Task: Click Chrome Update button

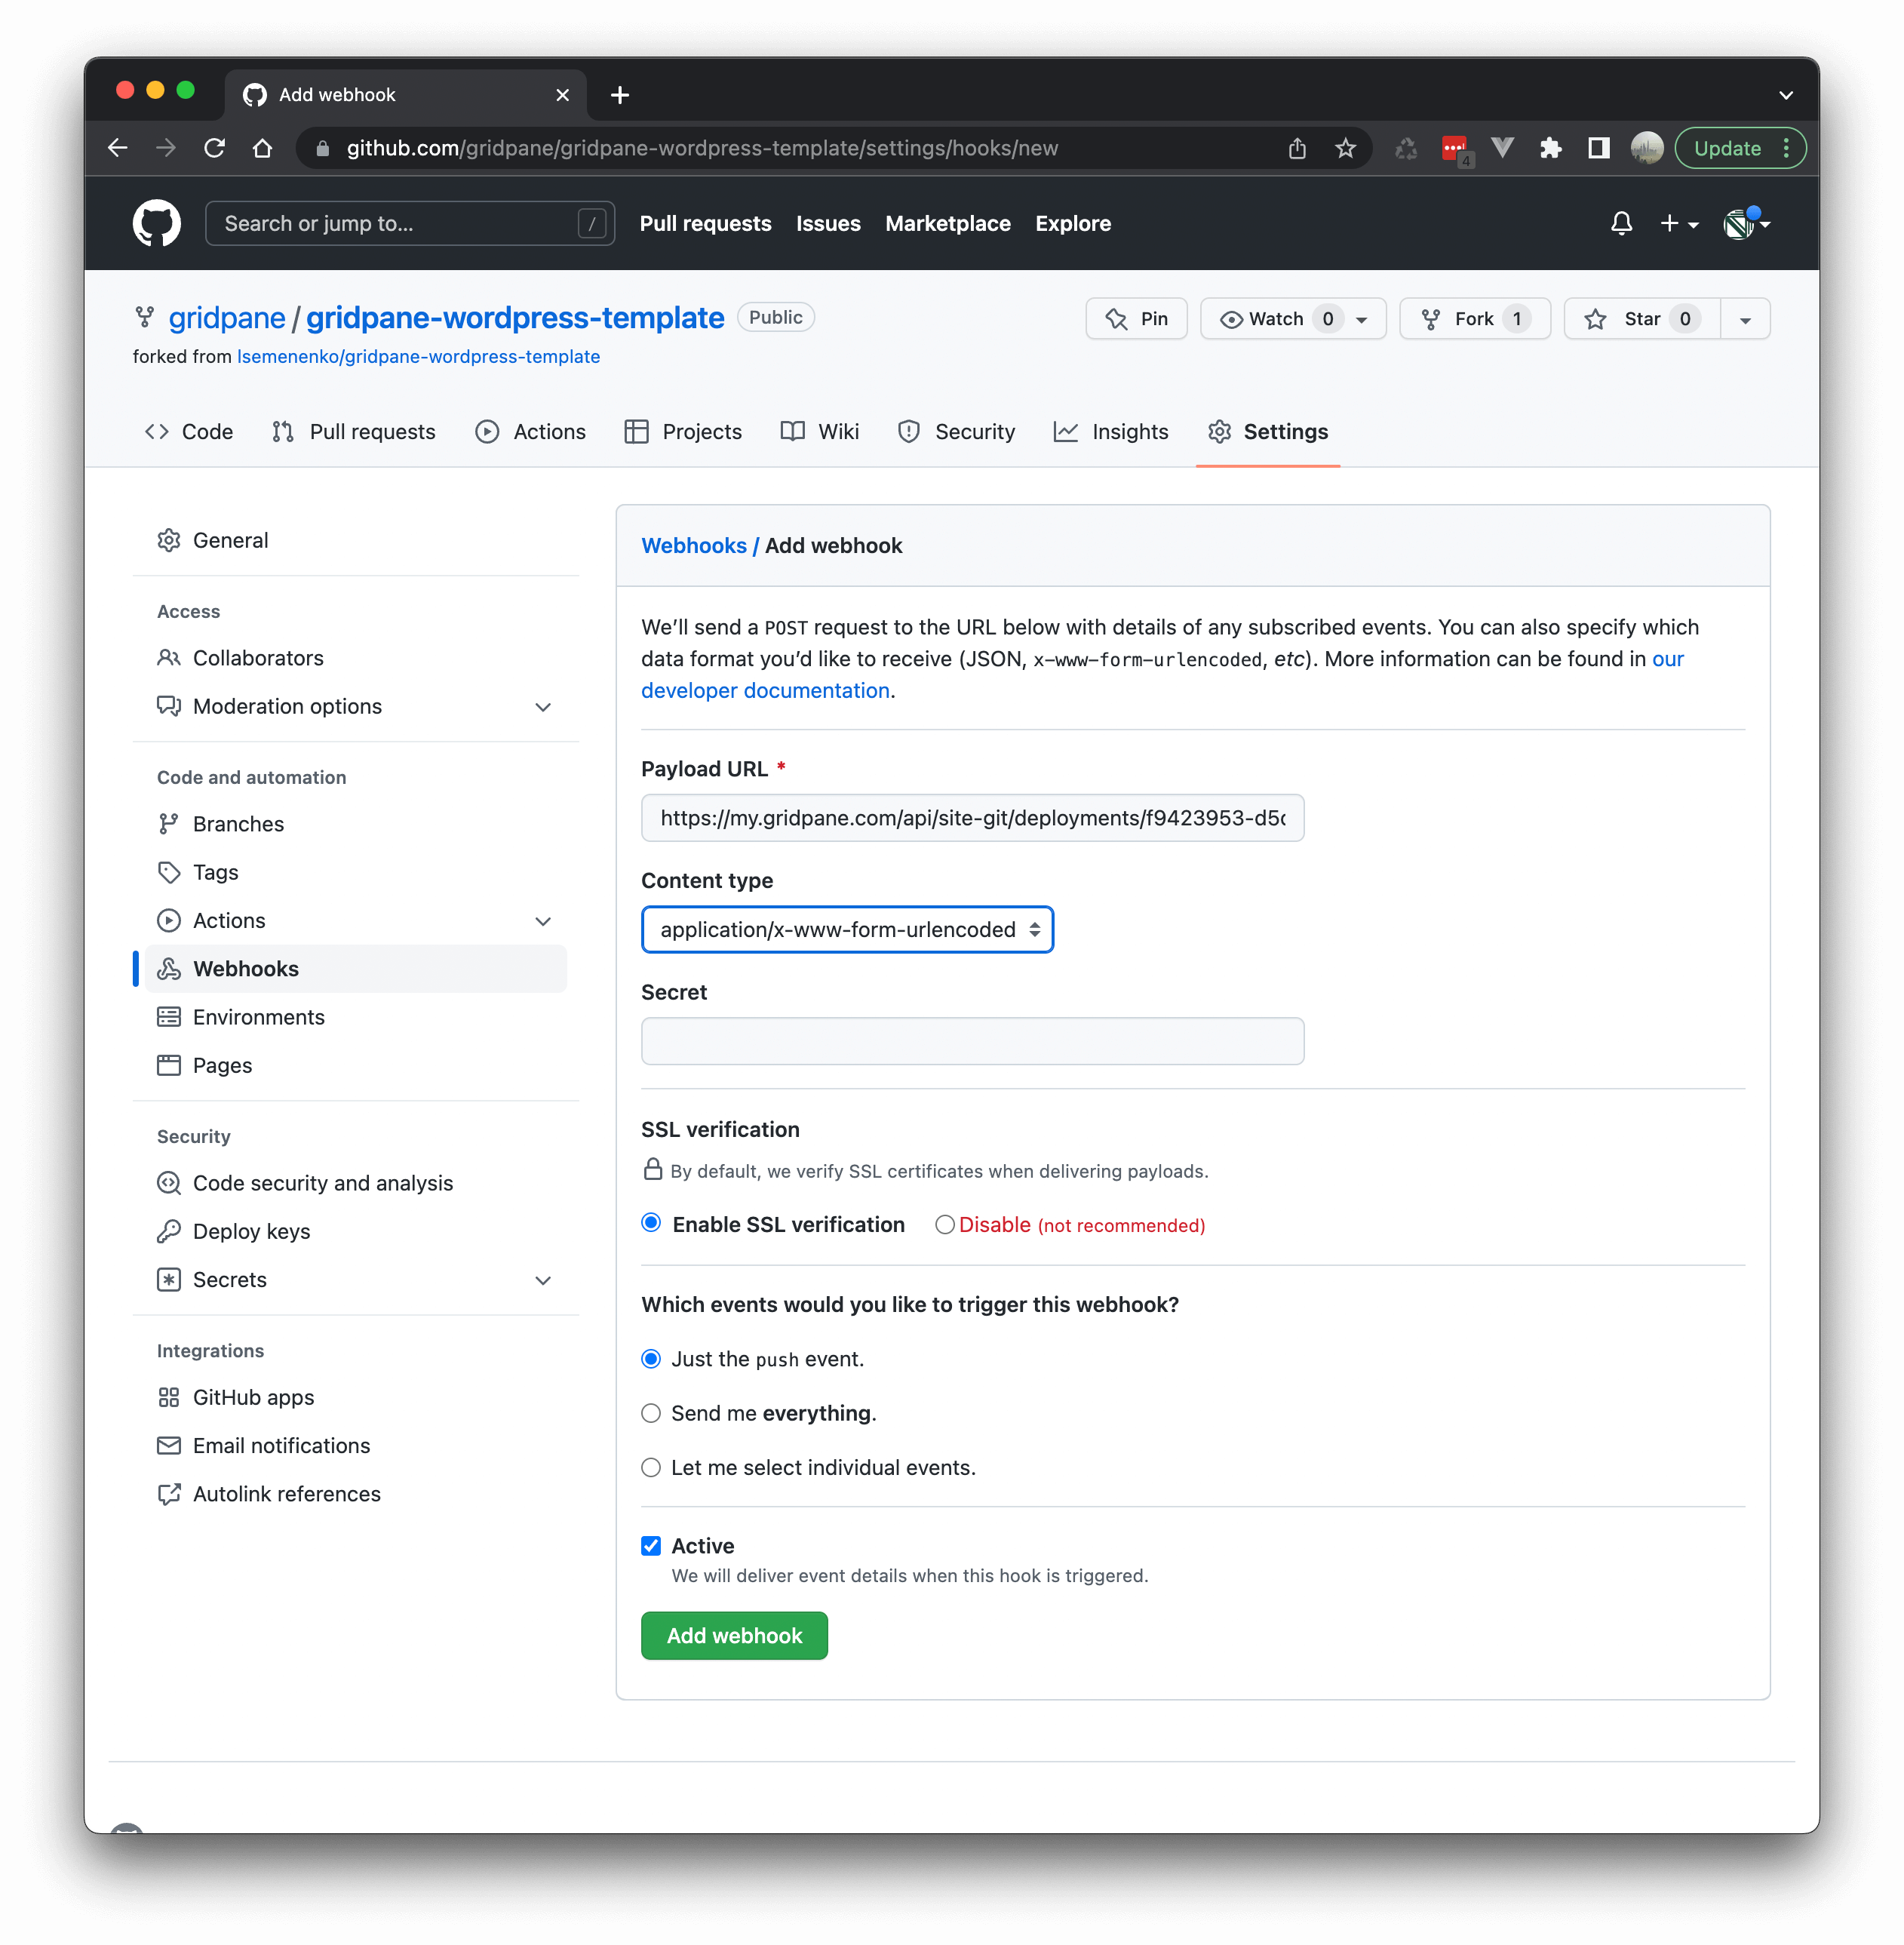Action: click(x=1740, y=148)
